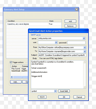Click the body scrollbar down arrow
This screenshot has height=109, width=96.
coord(85,87)
